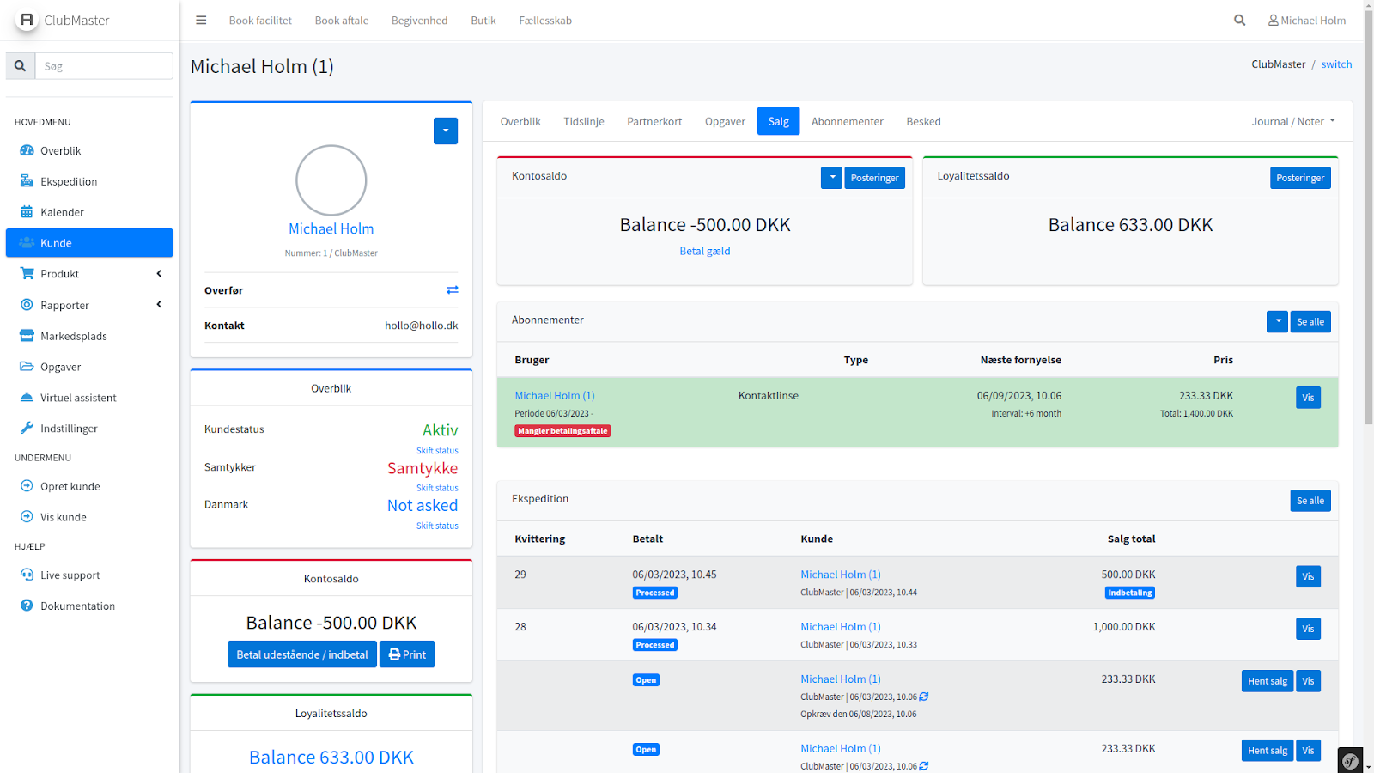The height and width of the screenshot is (773, 1374).
Task: Open Kalender from the sidebar
Action: (62, 212)
